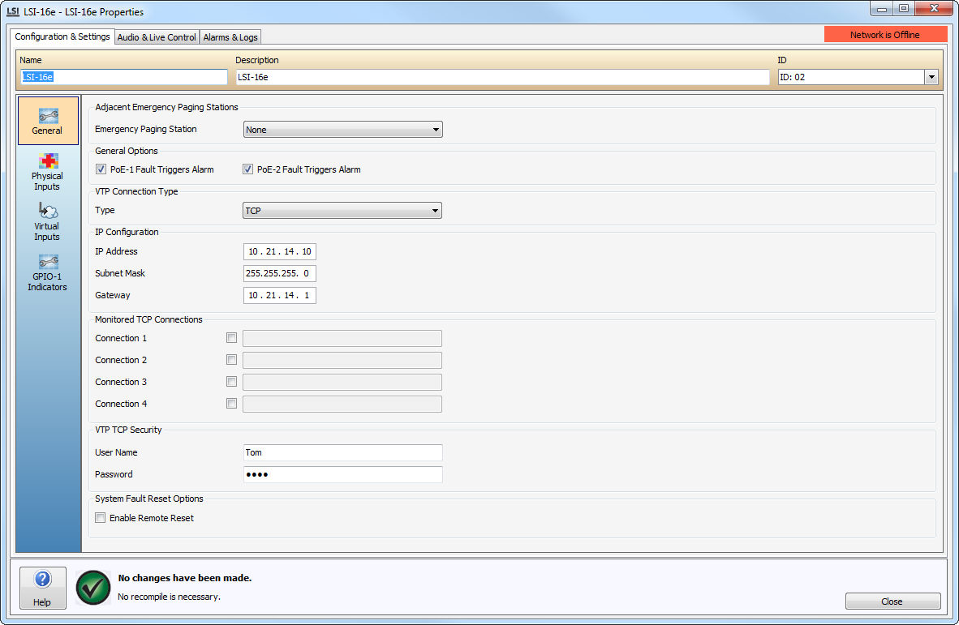Screen dimensions: 959x625
Task: Click the Close button
Action: 892,601
